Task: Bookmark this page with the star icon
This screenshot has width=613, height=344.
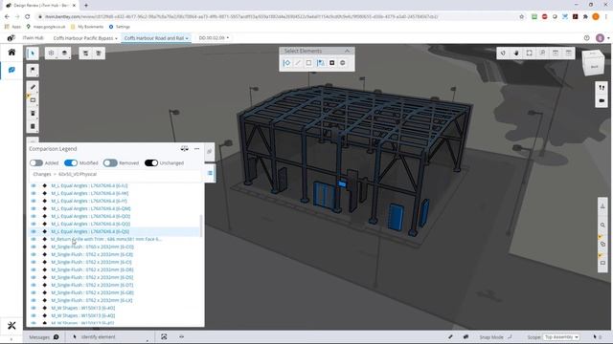Action: (521, 17)
